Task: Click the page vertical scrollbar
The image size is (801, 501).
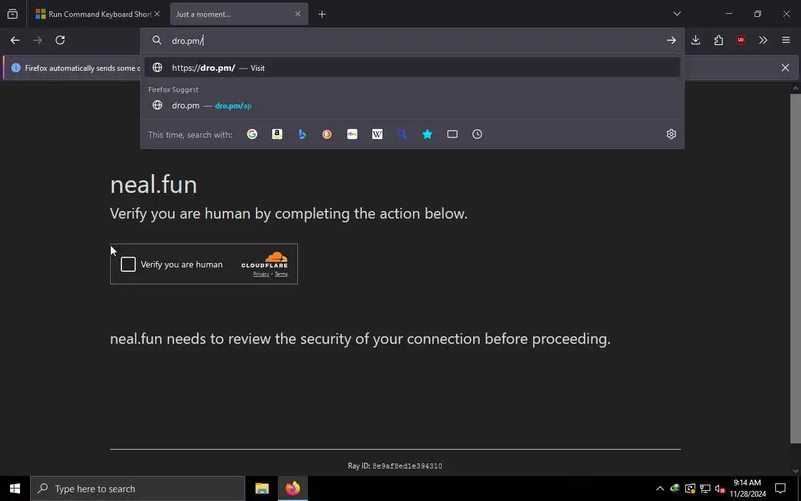Action: (795, 268)
